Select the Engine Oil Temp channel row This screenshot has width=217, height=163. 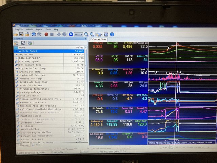pyautogui.click(x=50, y=72)
